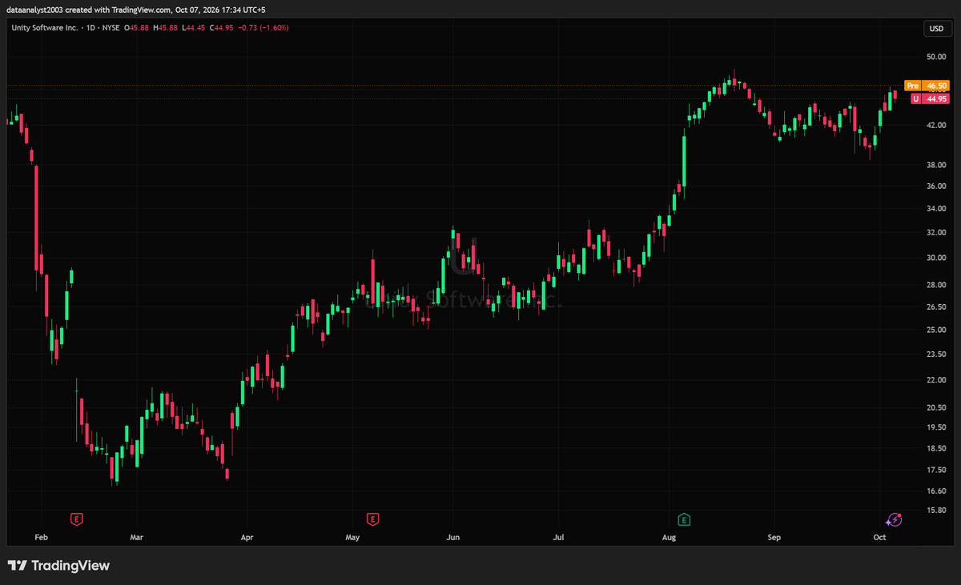This screenshot has width=961, height=585.
Task: Click the NYSE exchange label
Action: 111,27
